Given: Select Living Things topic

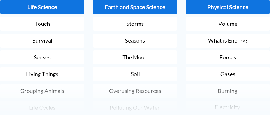Looking at the screenshot, I should coord(42,74).
